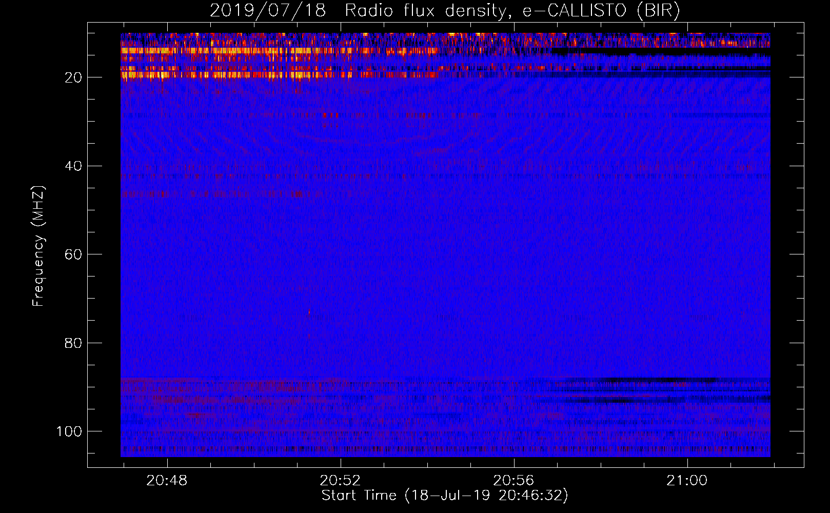Click the 20:52 time tick label
Image resolution: width=830 pixels, height=513 pixels.
click(x=340, y=481)
